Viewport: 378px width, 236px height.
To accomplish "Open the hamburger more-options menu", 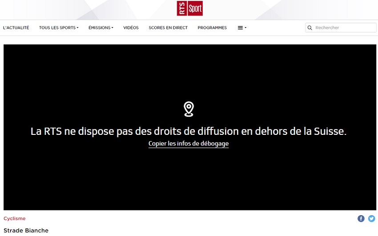I will [241, 28].
